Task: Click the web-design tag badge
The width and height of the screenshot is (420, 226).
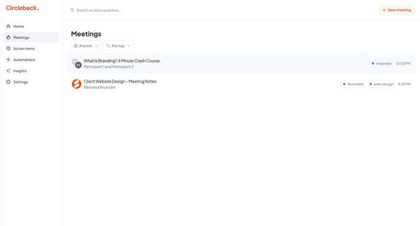Action: (x=381, y=84)
